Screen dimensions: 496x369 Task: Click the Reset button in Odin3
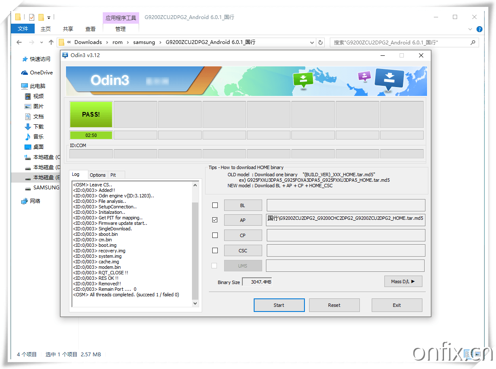pos(334,305)
